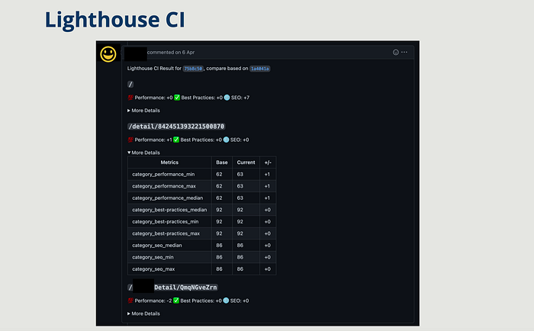
Task: Open the three-dot comment options menu
Action: (404, 52)
